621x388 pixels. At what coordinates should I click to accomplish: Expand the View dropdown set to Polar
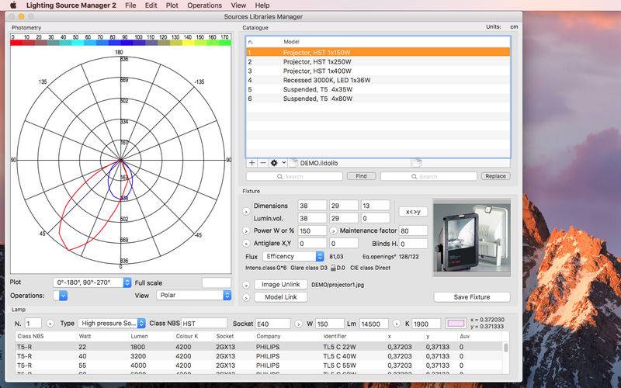click(x=194, y=296)
